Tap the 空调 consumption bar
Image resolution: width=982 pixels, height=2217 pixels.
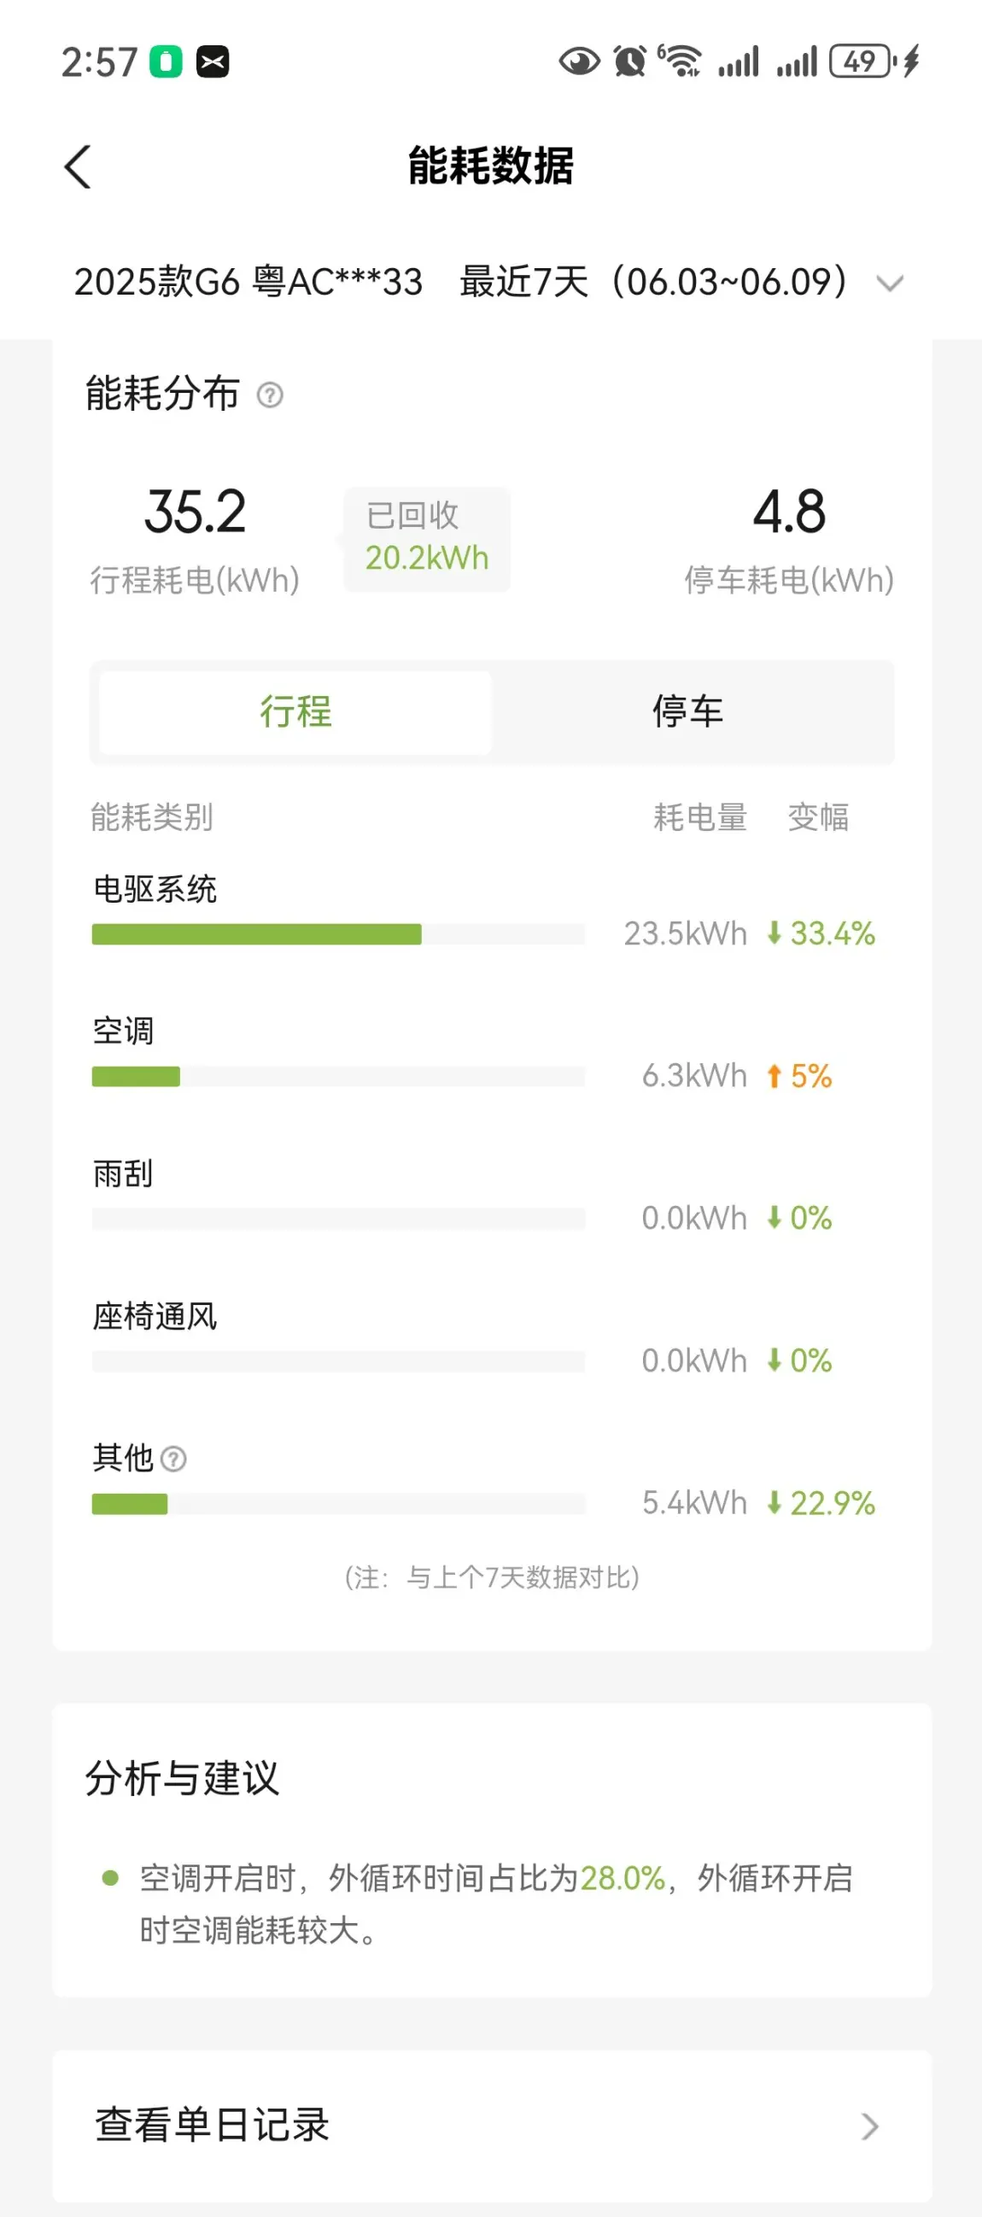pos(338,1077)
